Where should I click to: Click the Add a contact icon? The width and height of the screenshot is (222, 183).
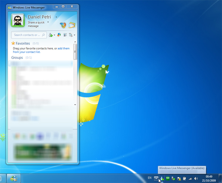coord(51,35)
